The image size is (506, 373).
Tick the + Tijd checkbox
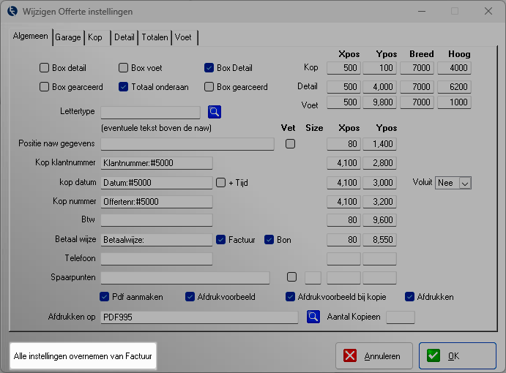point(222,182)
